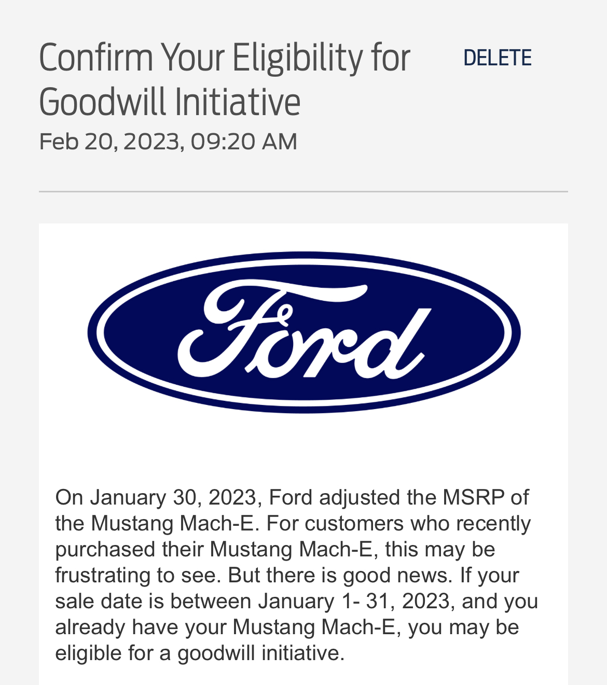Select the "January 1- 31, 2023" date range
Viewport: 607px width, 685px height.
[x=354, y=601]
